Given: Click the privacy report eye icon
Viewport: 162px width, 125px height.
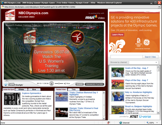Looking at the screenshot, I should pyautogui.click(x=109, y=123).
